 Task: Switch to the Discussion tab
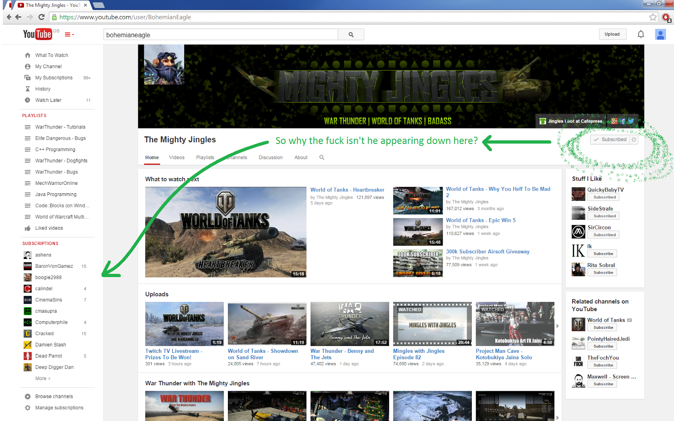pos(270,157)
